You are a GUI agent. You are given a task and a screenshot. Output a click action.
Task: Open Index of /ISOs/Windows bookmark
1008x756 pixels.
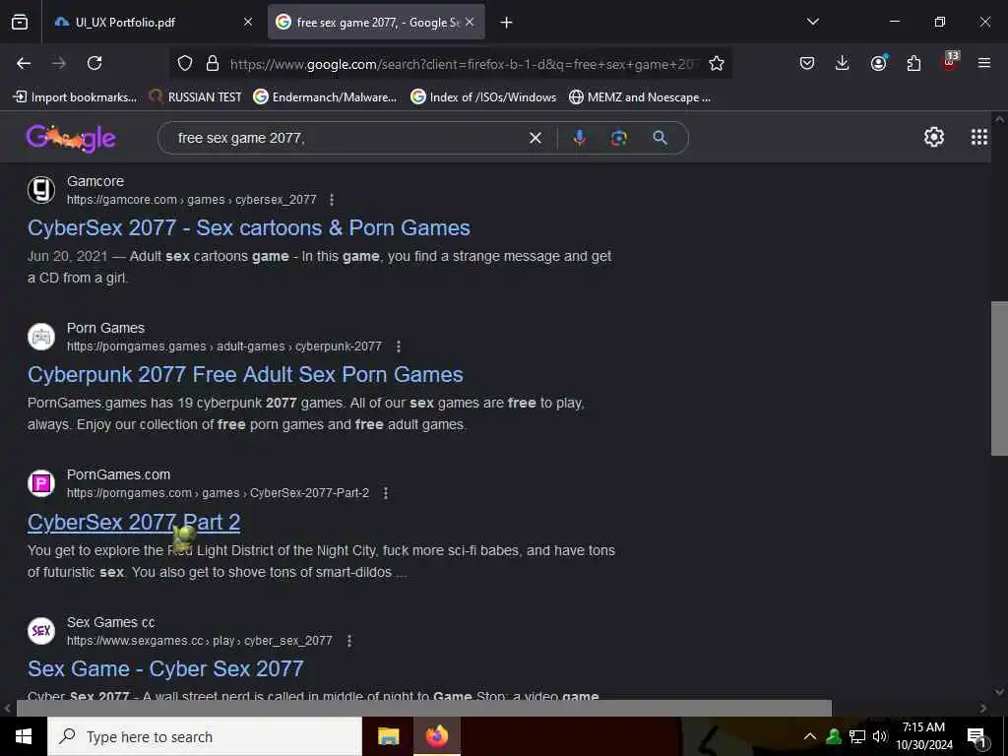point(483,97)
